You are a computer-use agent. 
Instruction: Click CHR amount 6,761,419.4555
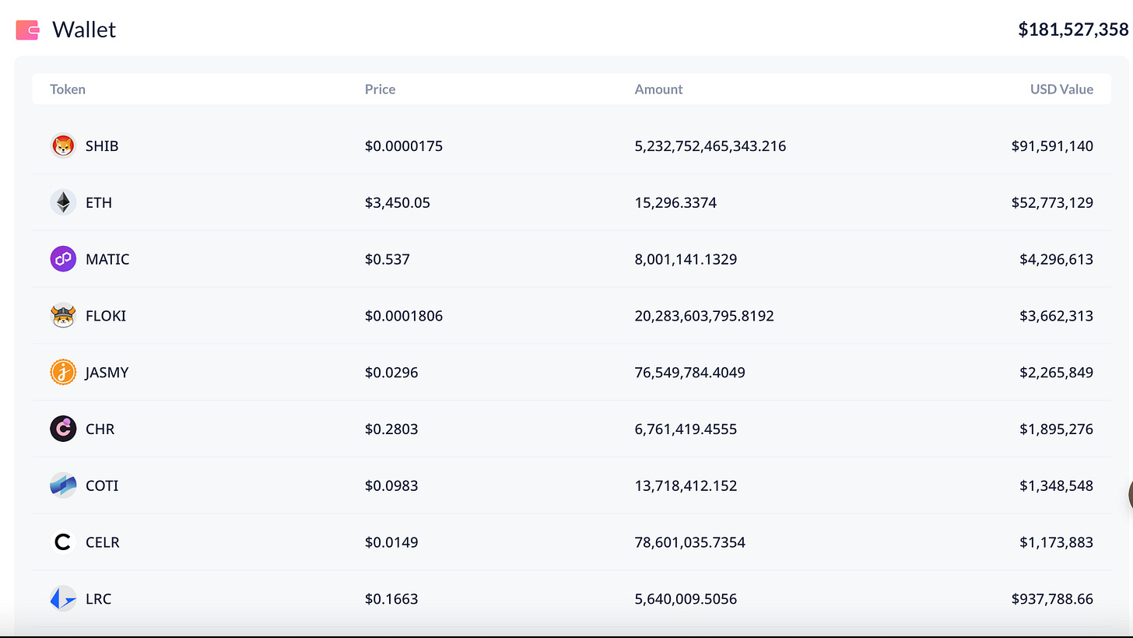coord(686,429)
